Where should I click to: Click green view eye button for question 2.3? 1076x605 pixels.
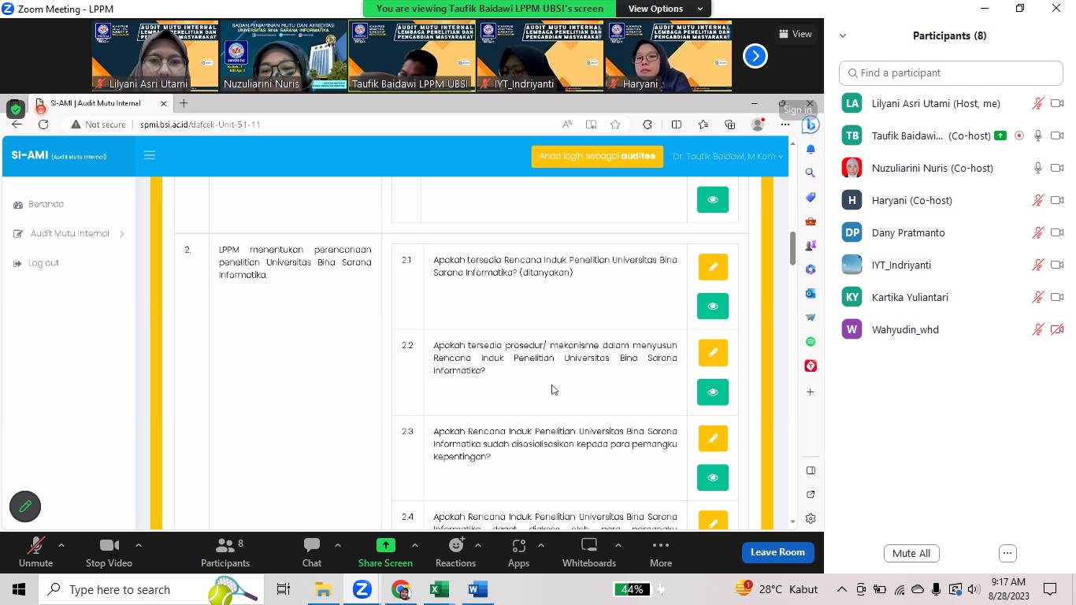(x=713, y=477)
